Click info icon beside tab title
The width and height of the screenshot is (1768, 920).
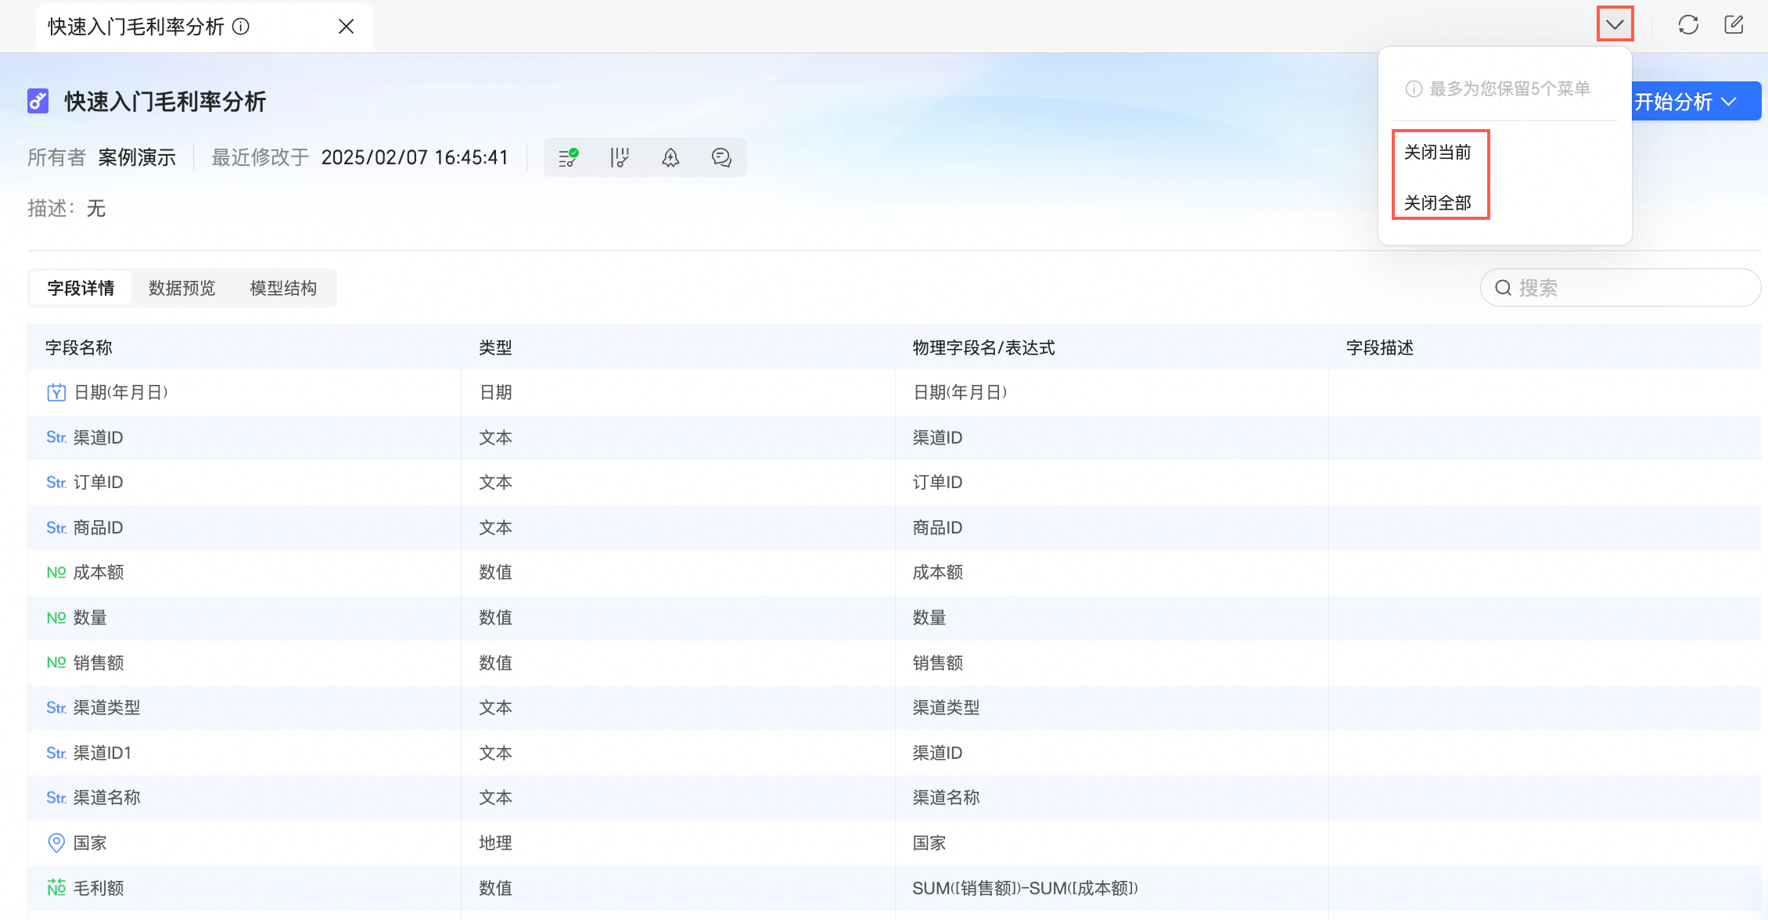242,27
